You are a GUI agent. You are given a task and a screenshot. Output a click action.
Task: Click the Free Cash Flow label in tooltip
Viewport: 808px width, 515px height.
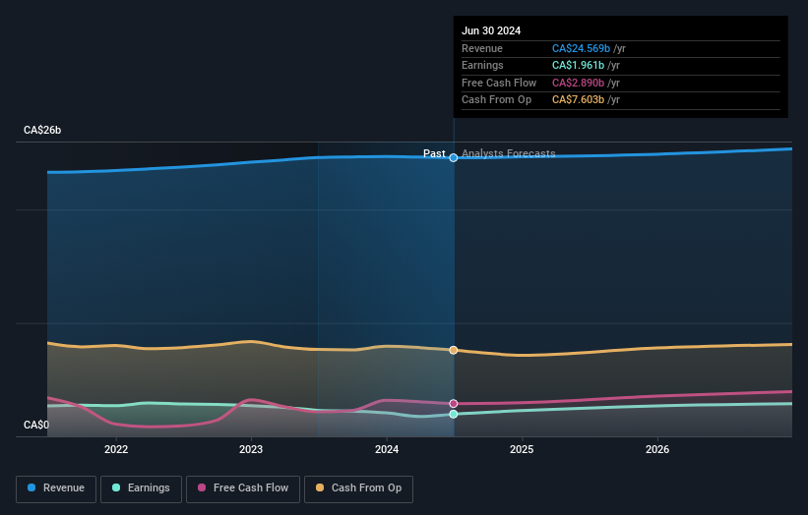pyautogui.click(x=499, y=83)
